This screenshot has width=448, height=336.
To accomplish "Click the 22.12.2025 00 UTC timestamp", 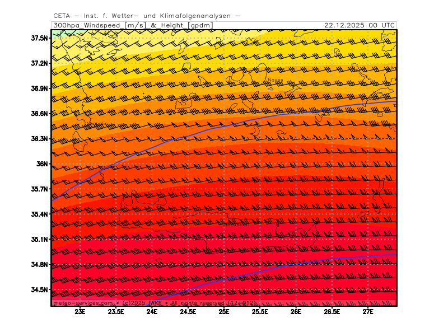I will [360, 25].
